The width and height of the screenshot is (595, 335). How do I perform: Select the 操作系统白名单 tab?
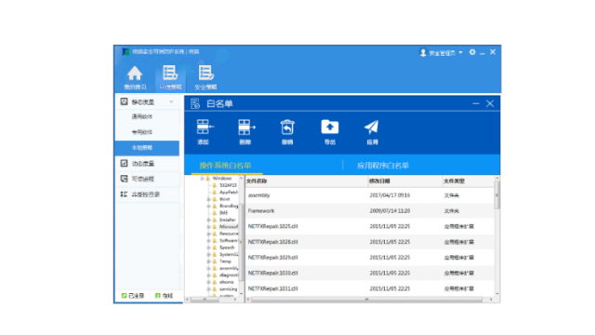tap(225, 166)
